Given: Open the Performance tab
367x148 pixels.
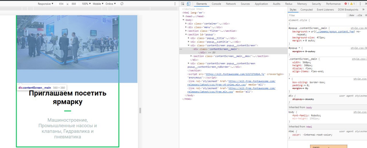Looking at the screenshot, I should (x=333, y=4).
